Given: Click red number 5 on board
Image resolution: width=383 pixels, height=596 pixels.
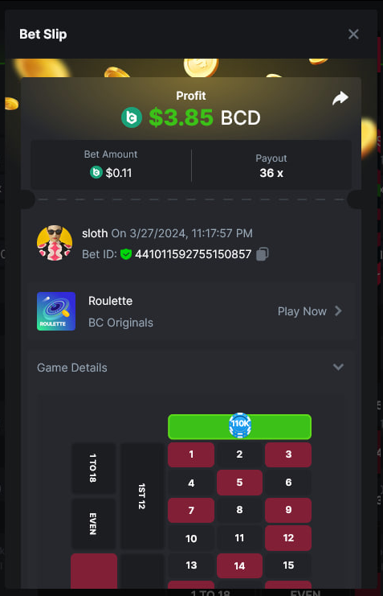Looking at the screenshot, I should point(239,483).
